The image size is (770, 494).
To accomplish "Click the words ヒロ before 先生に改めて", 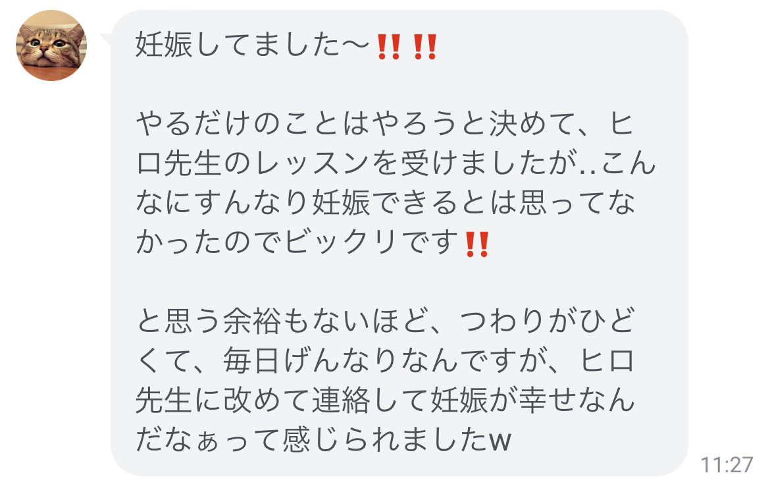I will 607,361.
